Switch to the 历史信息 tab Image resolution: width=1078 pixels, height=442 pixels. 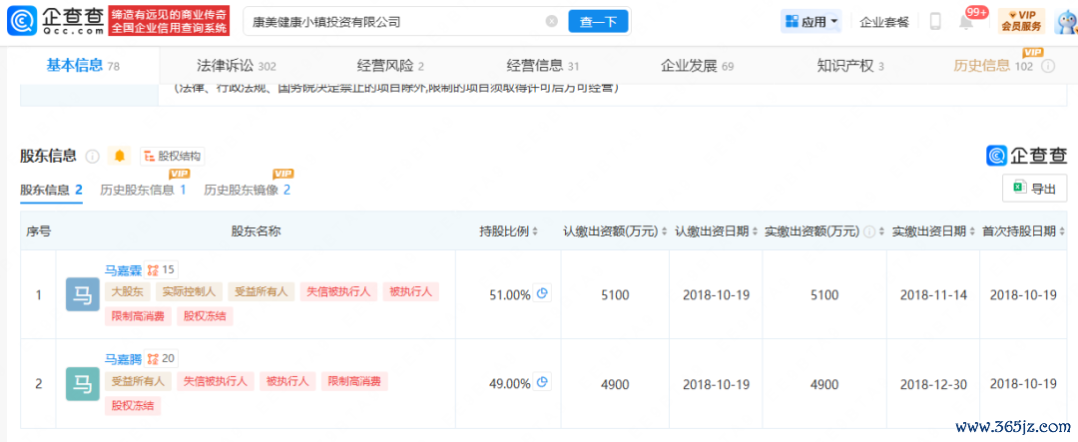click(x=993, y=66)
